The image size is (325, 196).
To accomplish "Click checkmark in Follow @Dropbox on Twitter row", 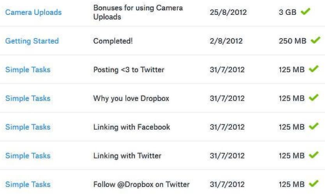I will (x=314, y=183).
